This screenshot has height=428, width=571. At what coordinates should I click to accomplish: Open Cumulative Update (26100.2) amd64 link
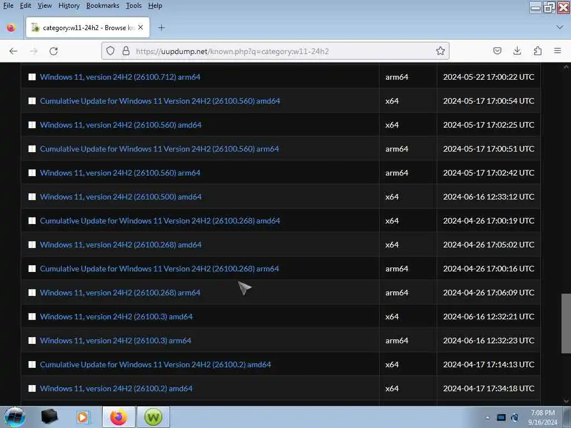click(156, 364)
